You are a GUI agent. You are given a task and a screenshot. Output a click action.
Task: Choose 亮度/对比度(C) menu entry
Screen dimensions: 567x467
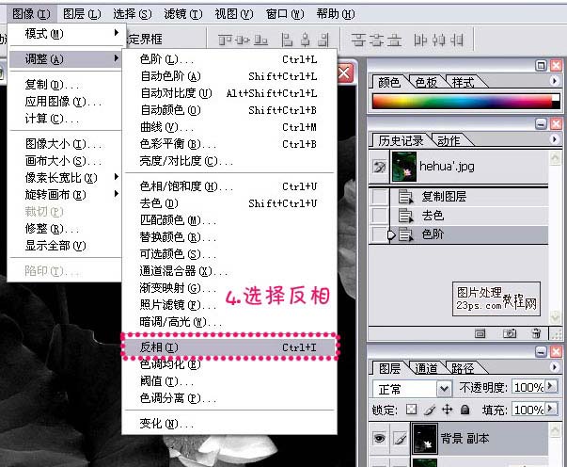(x=229, y=161)
